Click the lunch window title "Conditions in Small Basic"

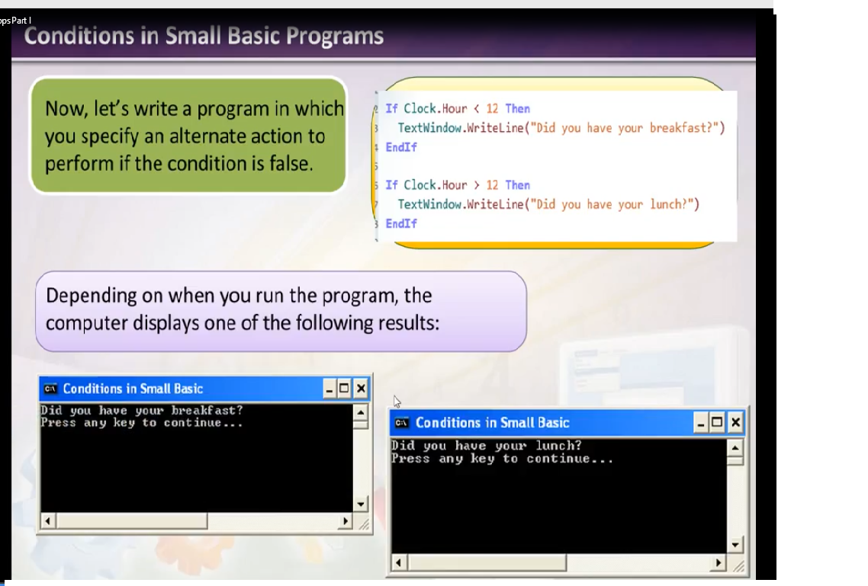point(493,423)
